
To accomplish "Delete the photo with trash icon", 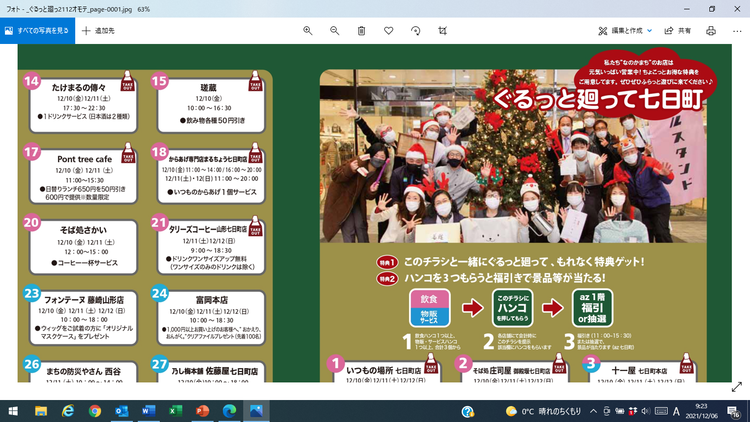I will pyautogui.click(x=362, y=31).
